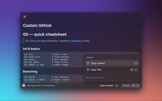This screenshot has height=101, width=162.
Task: Open the devhints.io link
Action: (77, 41)
